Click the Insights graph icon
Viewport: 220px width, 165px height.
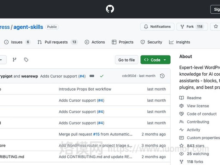(x=171, y=42)
